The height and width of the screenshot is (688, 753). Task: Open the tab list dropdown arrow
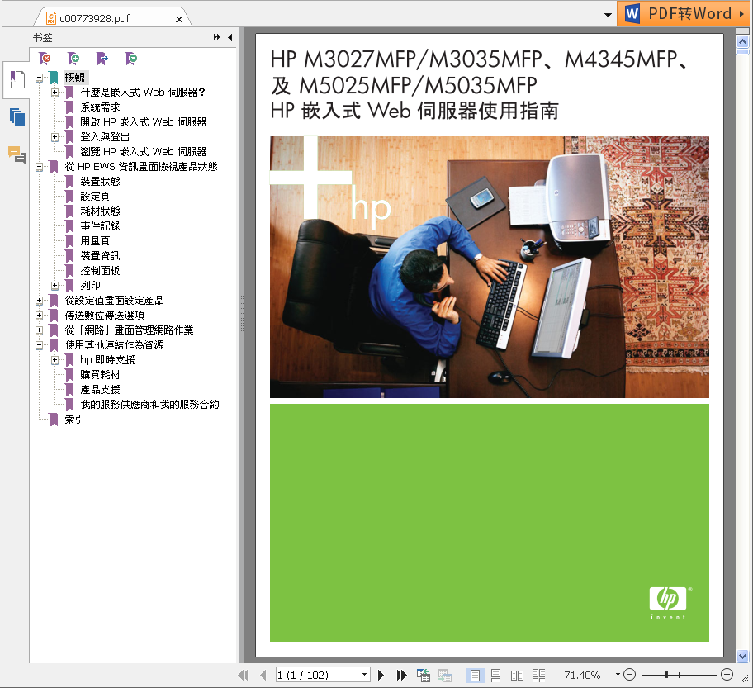click(x=608, y=15)
